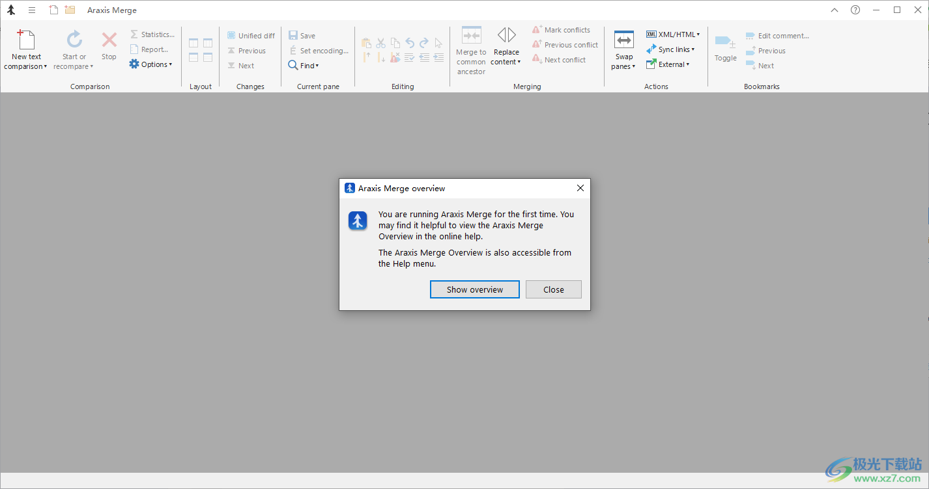Viewport: 929px width, 489px height.
Task: Click the Araxis Merge logo in the title bar
Action: click(10, 10)
